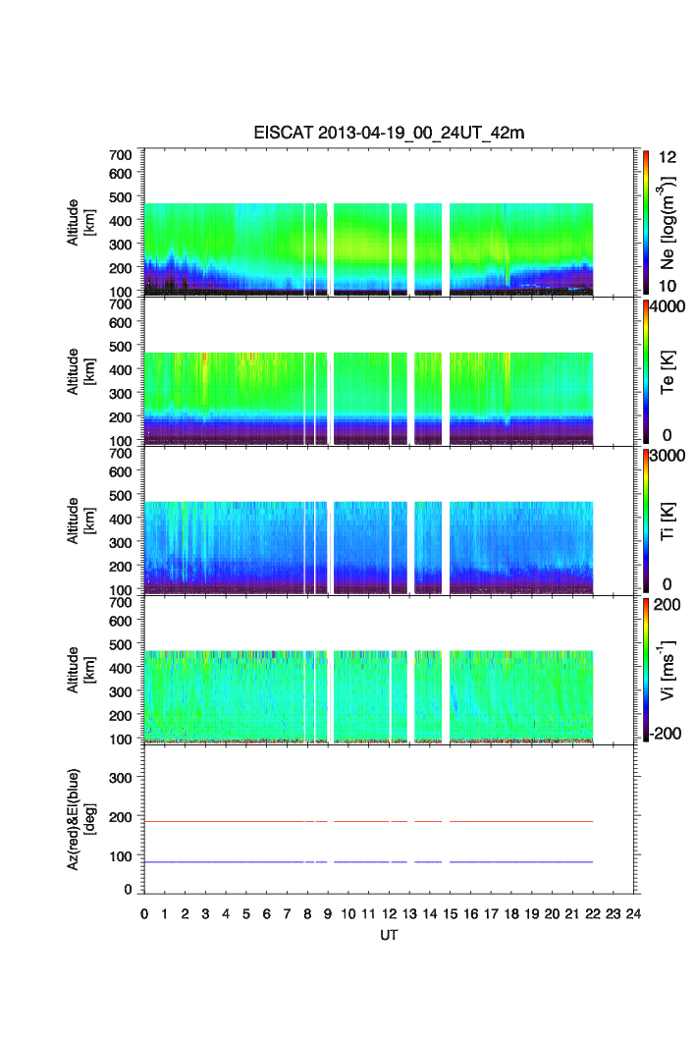Click the plot title EISCAT 2013-04-19_00_24UT_42m
Viewport: 695px width, 1043px height.
click(389, 133)
